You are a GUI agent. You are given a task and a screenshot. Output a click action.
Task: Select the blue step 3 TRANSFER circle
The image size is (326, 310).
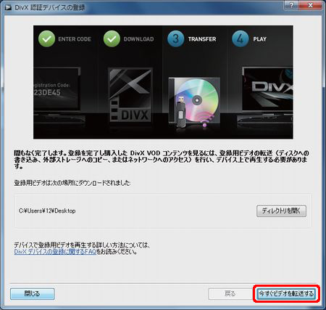tap(176, 38)
